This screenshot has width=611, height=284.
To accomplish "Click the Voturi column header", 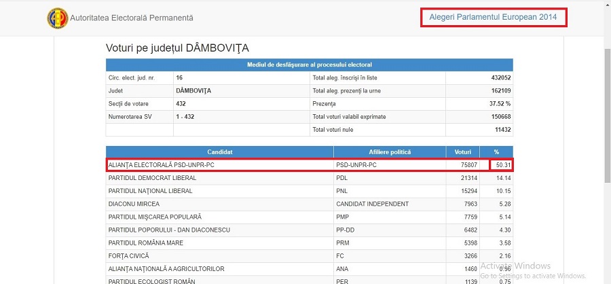I will (x=463, y=152).
